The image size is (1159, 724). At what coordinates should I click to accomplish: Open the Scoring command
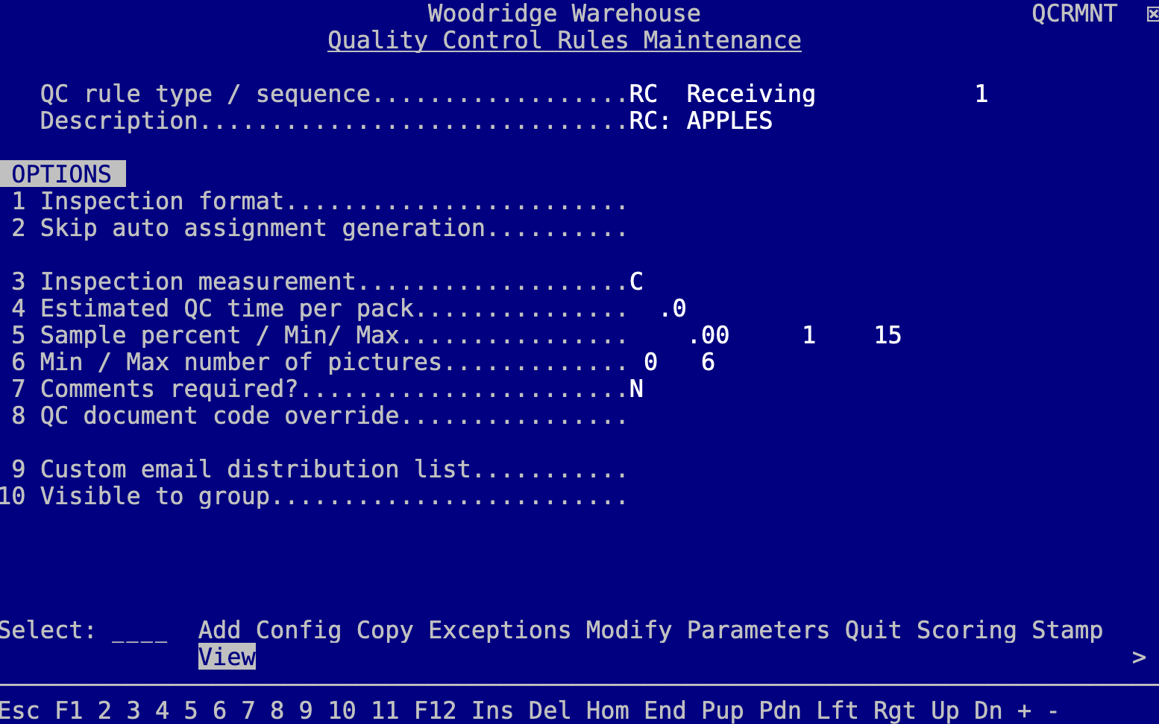tap(967, 630)
